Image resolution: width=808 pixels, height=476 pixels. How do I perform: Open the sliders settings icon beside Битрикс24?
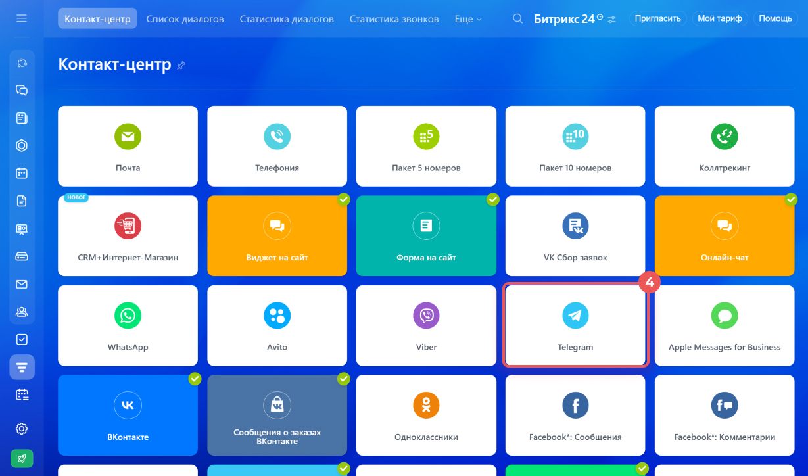tap(612, 20)
